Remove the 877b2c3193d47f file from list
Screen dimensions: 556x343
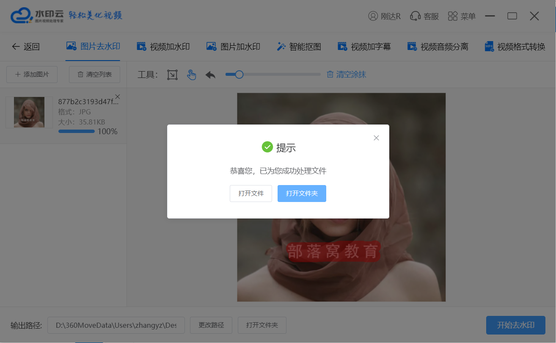click(x=118, y=97)
